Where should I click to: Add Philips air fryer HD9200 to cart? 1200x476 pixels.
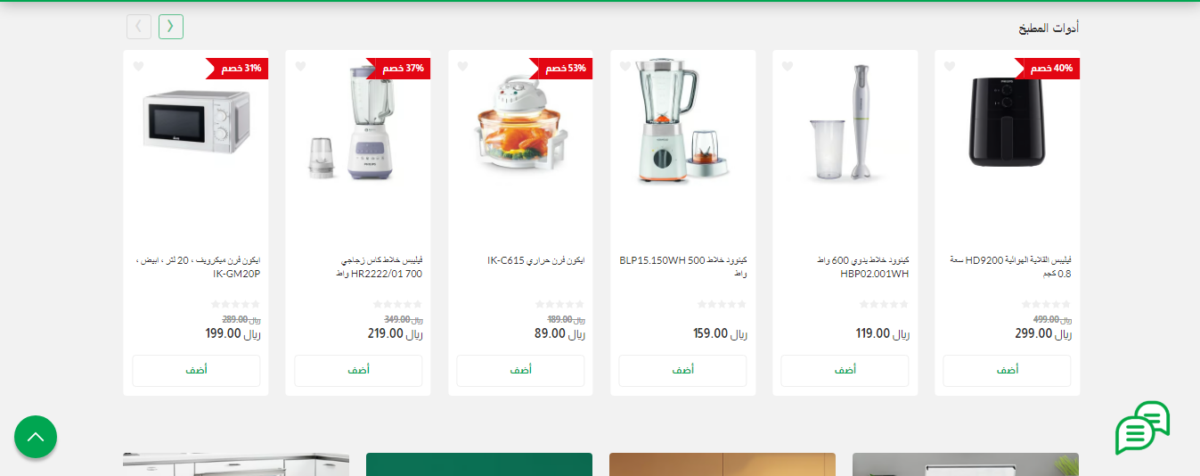pyautogui.click(x=1007, y=371)
